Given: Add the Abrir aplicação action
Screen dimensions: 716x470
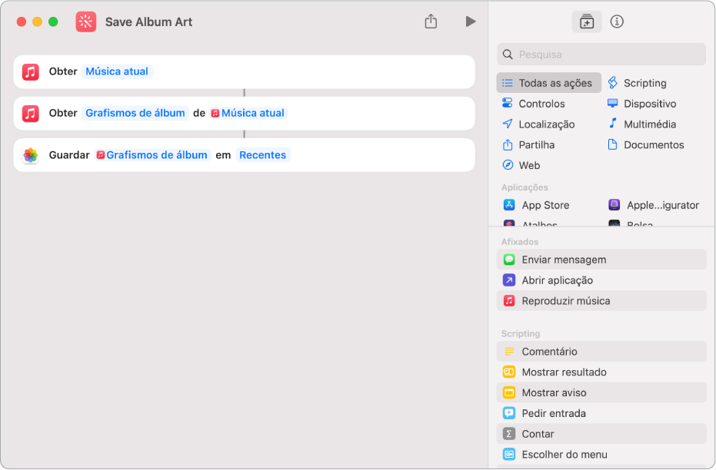Looking at the screenshot, I should click(601, 280).
